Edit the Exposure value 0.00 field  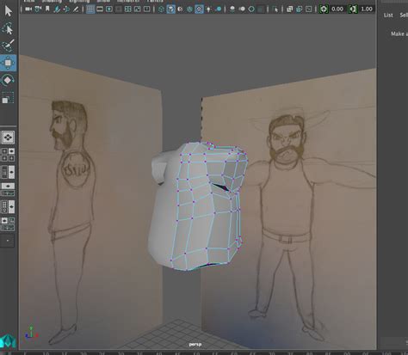(337, 9)
